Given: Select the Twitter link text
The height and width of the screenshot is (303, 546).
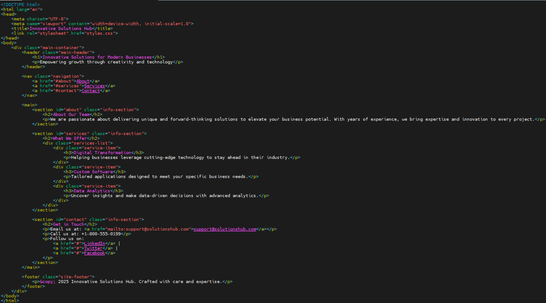Looking at the screenshot, I should 93,248.
